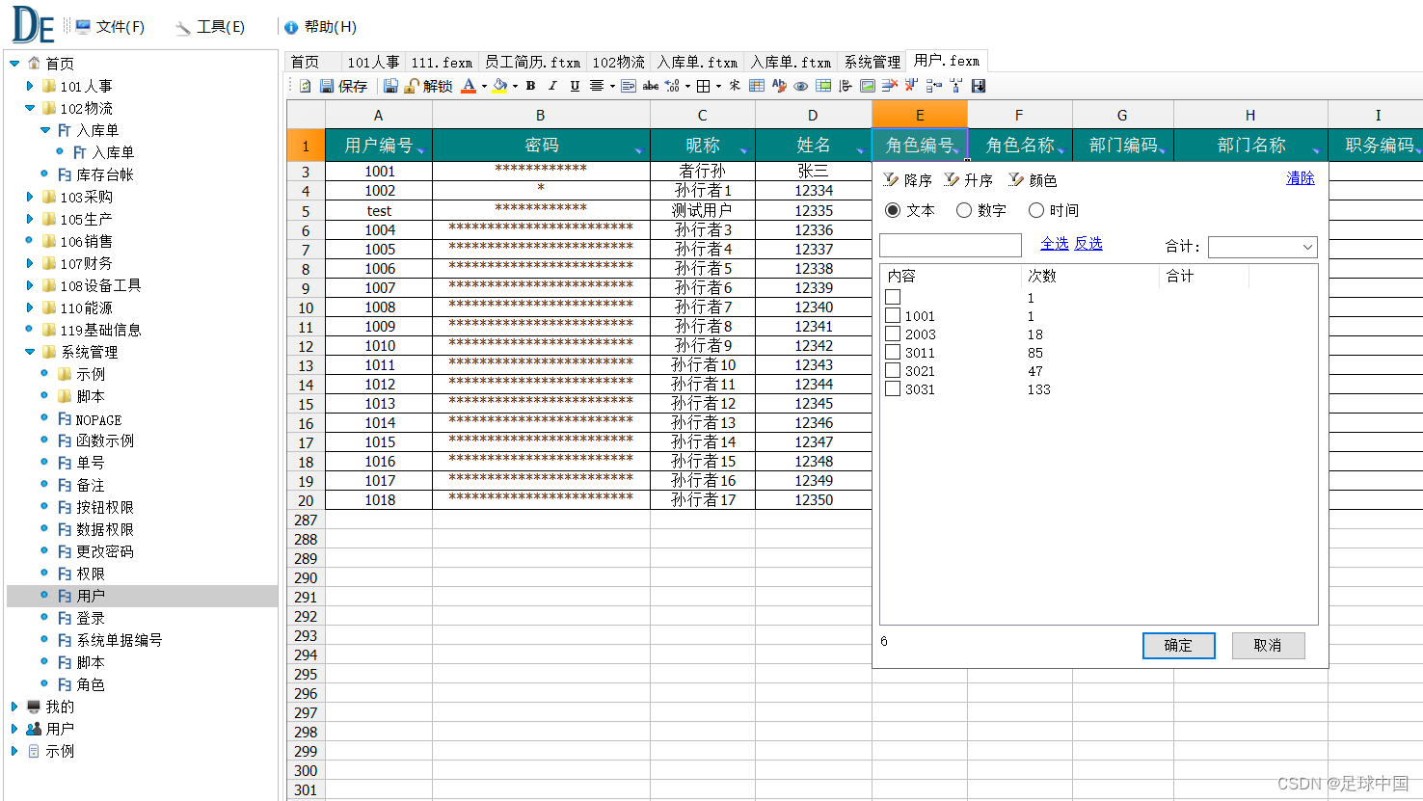Toggle italic formatting

[552, 86]
